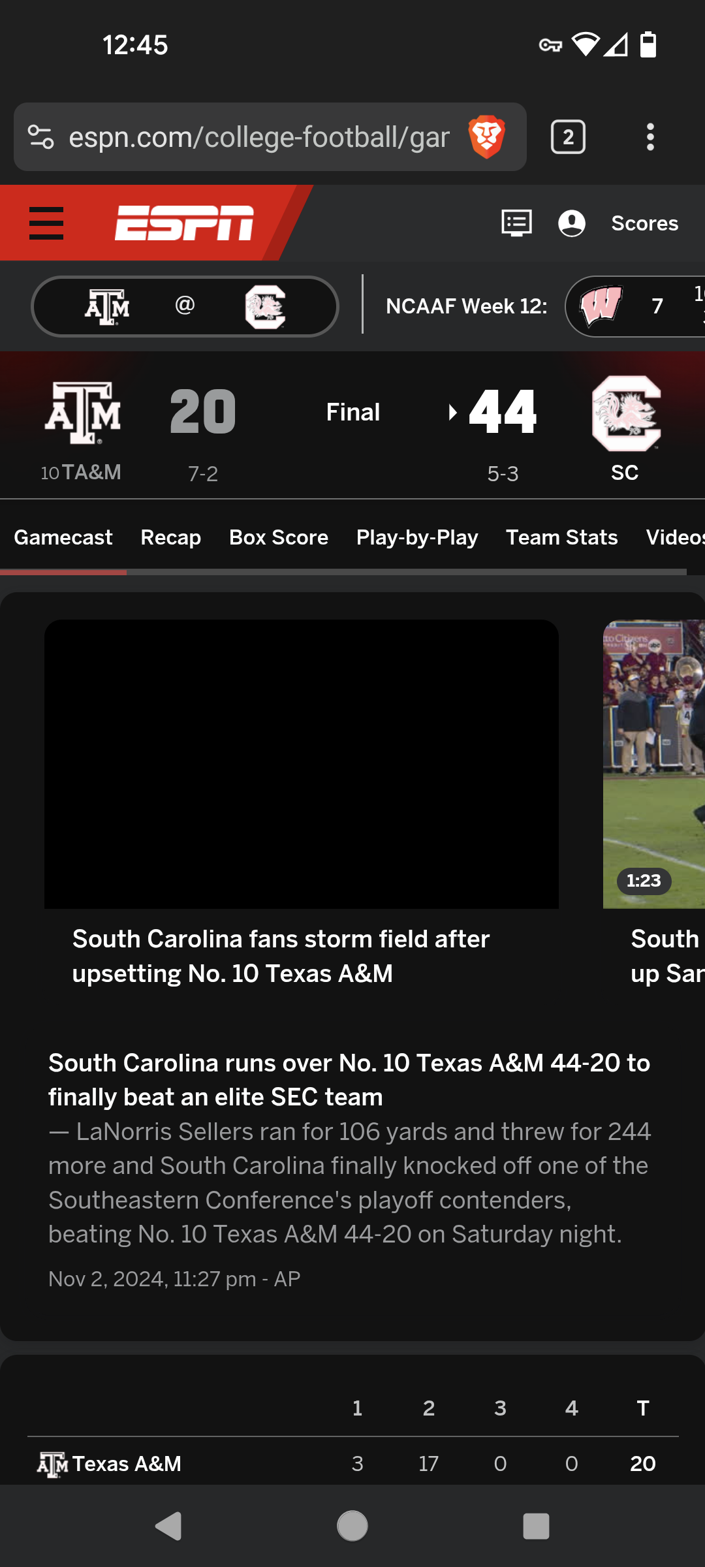Open the browser tab switcher
Viewport: 705px width, 1567px height.
568,137
